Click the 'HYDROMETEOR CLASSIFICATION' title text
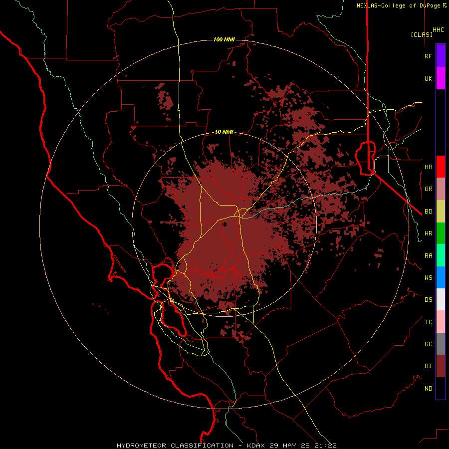This screenshot has height=449, width=449. tap(175, 446)
